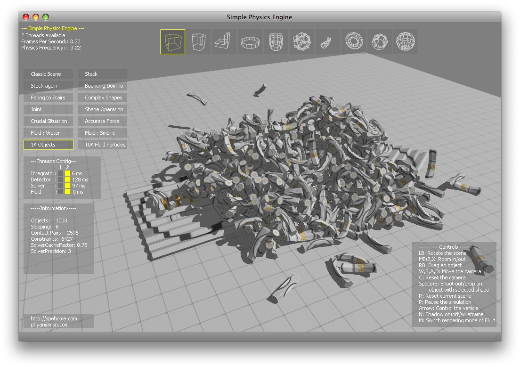Select the dodecahedron shape icon
The image size is (520, 367).
(x=380, y=41)
